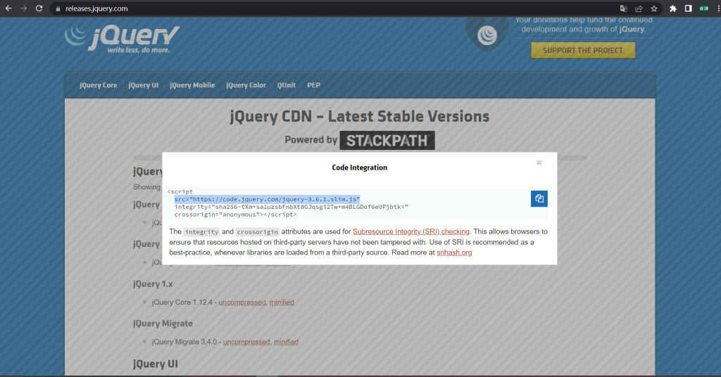Click the address bar URL releases.jquery.com
The image size is (721, 377).
[96, 8]
